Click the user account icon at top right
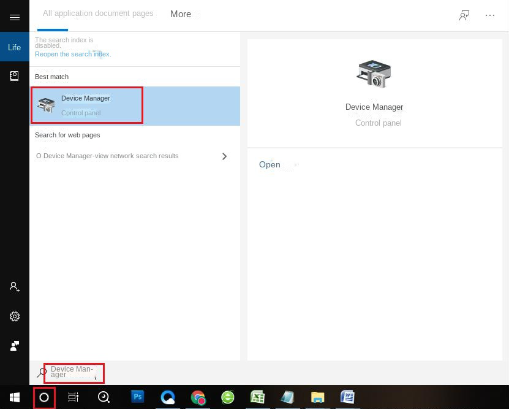 pos(464,15)
